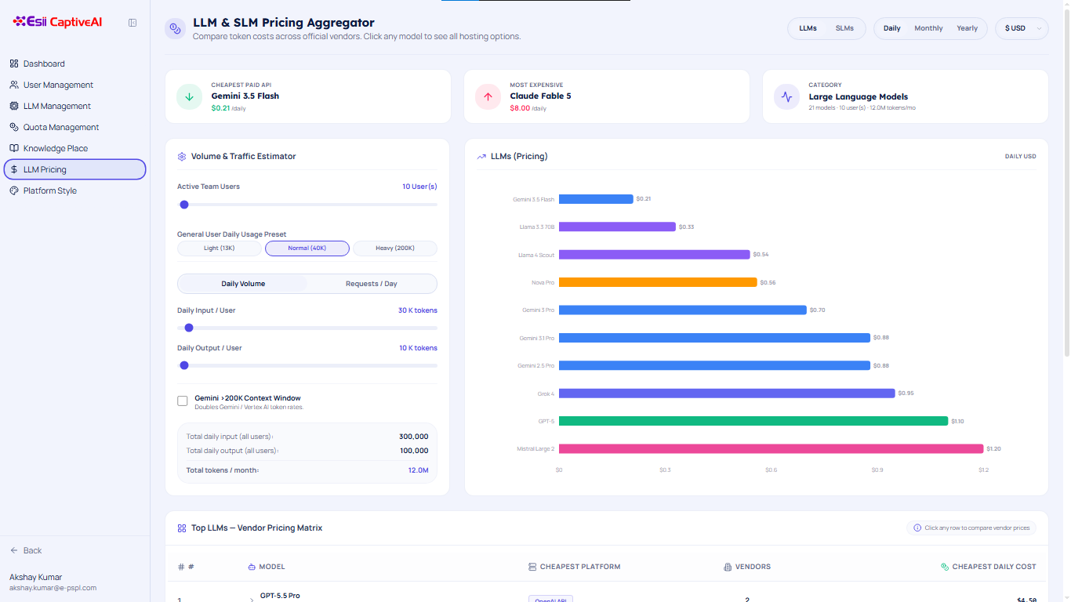This screenshot has width=1071, height=602.
Task: Click the Back arrow icon in sidebar
Action: 14,550
